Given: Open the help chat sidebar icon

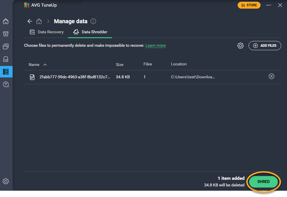Looking at the screenshot, I should (6, 84).
